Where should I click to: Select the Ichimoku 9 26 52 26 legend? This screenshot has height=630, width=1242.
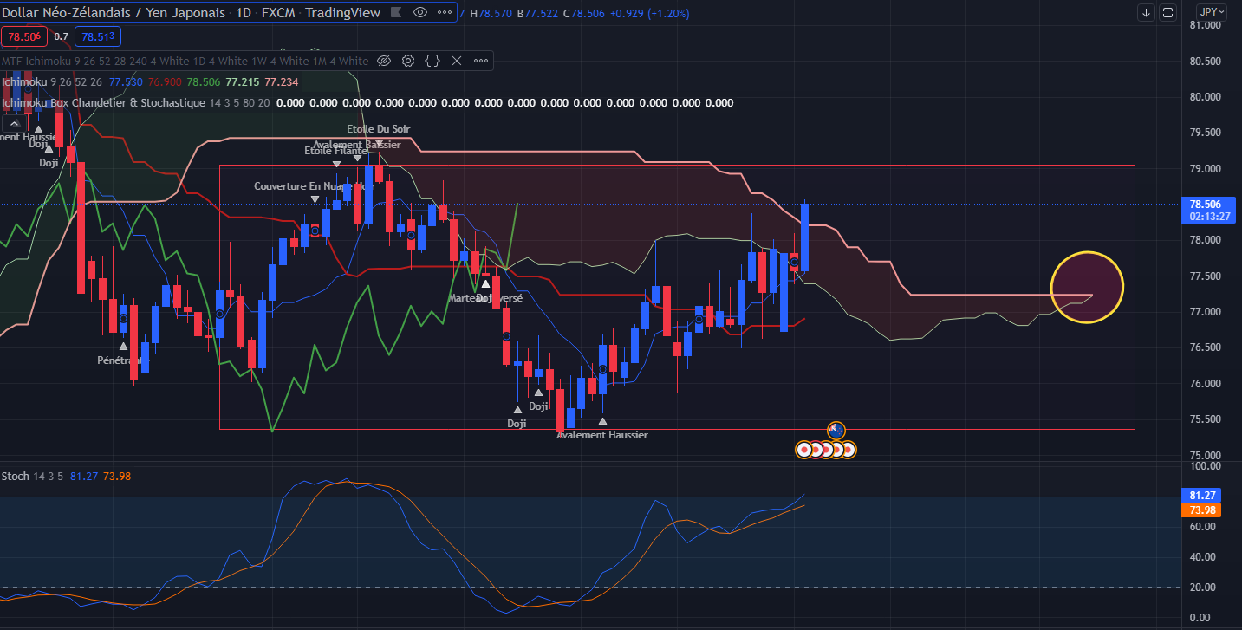[52, 81]
